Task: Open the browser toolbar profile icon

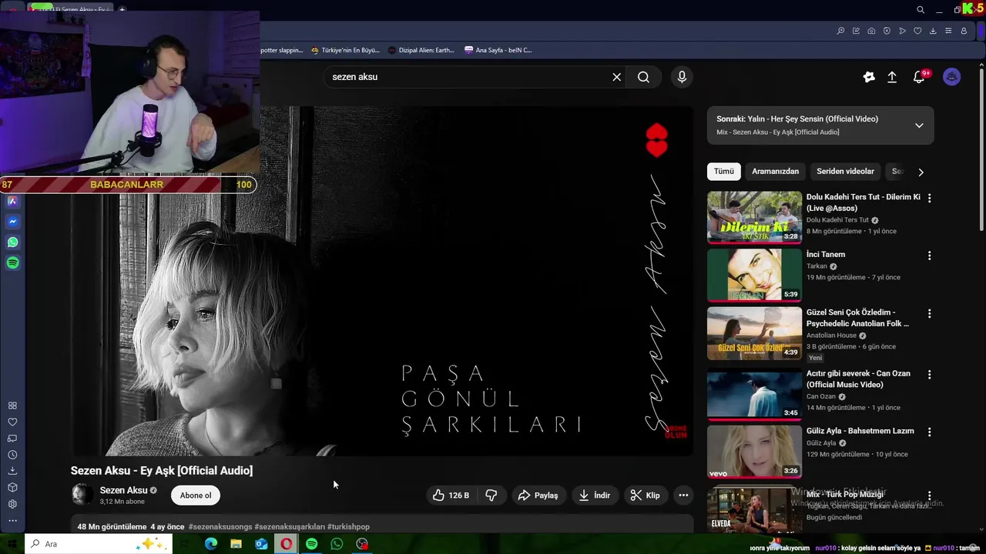Action: tap(964, 31)
